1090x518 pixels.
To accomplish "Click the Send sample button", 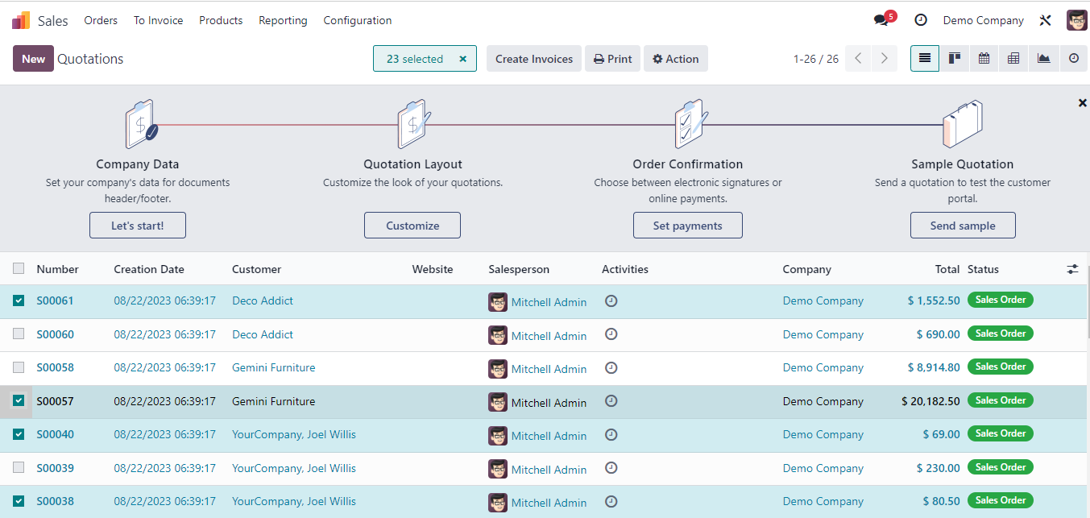I will (x=963, y=226).
